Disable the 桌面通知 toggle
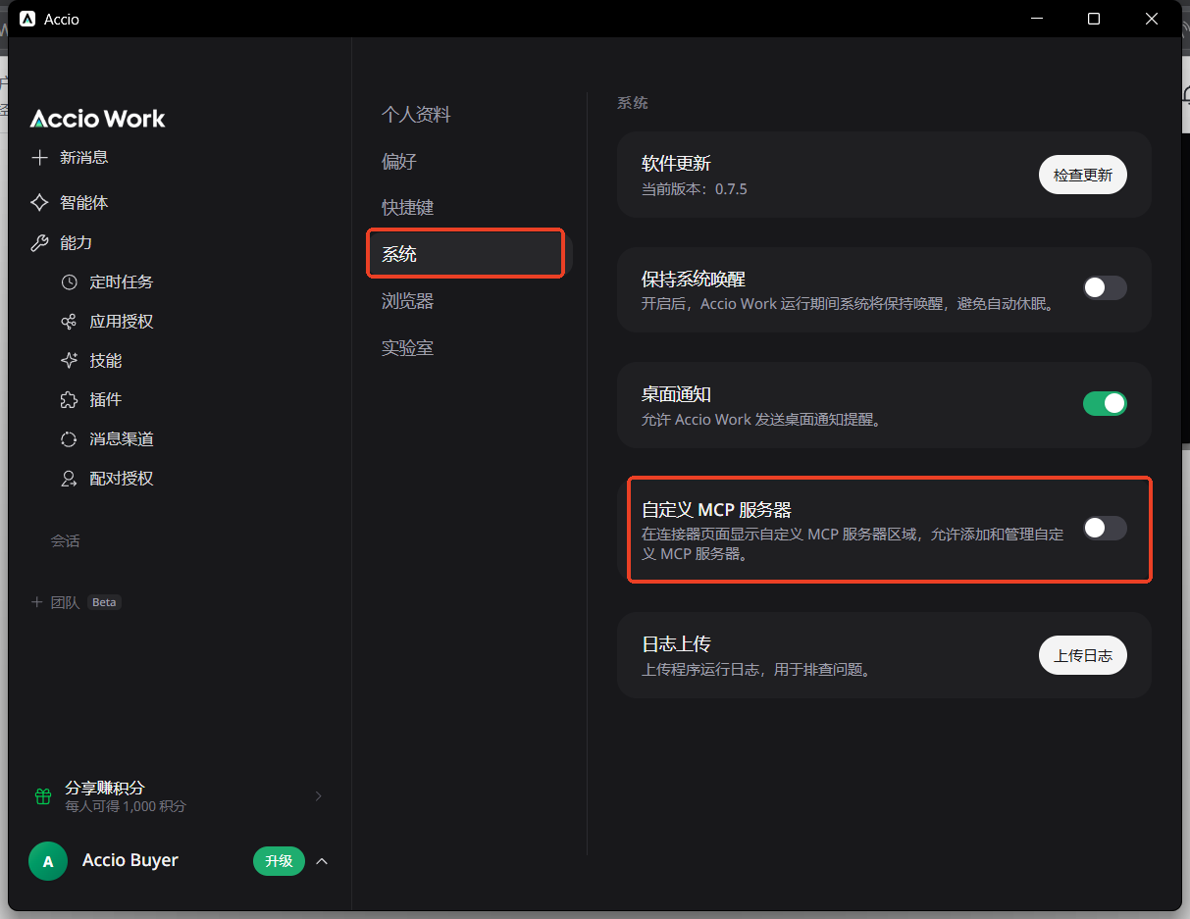Image resolution: width=1190 pixels, height=919 pixels. click(1105, 403)
